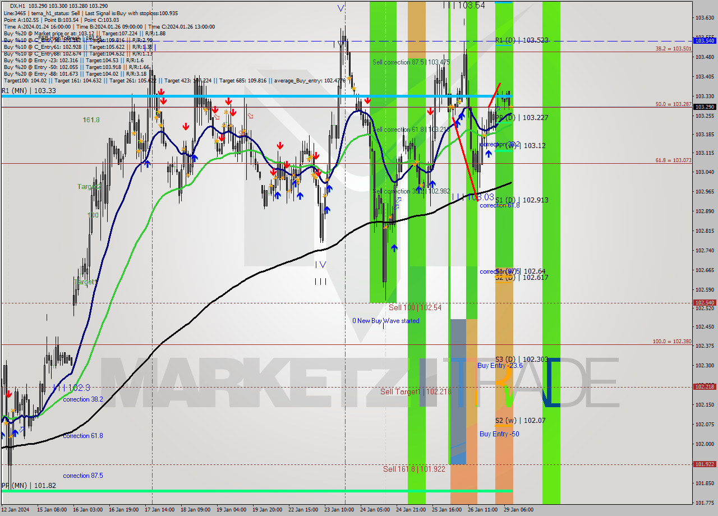Click price axis value 102.450
Image resolution: width=718 pixels, height=516 pixels.
point(705,326)
